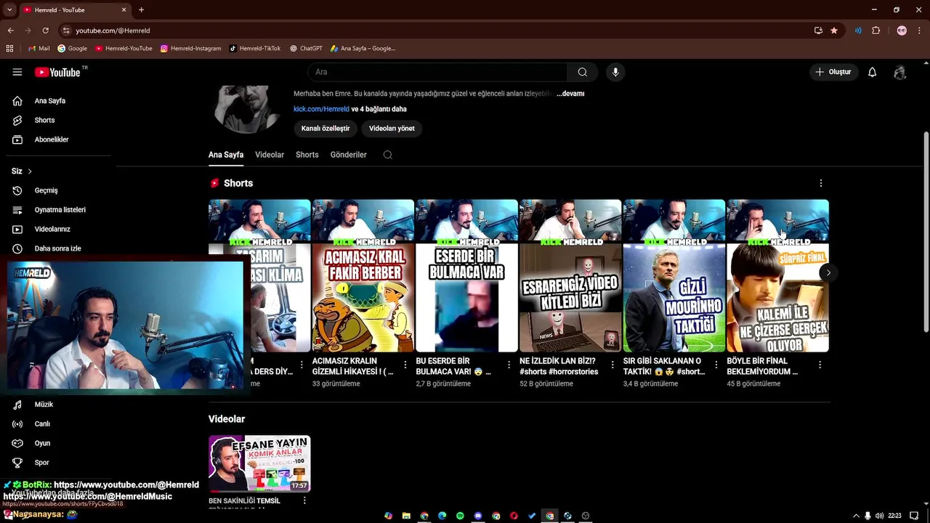Image resolution: width=930 pixels, height=523 pixels.
Task: Click the Chrome address bar URL
Action: [113, 31]
